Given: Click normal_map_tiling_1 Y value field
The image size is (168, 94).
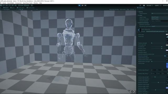Looking at the screenshot, I should tap(159, 74).
